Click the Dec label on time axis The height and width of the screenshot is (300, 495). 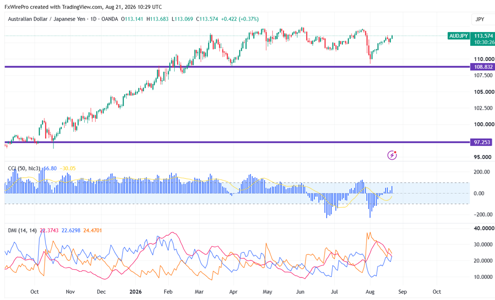click(x=101, y=292)
